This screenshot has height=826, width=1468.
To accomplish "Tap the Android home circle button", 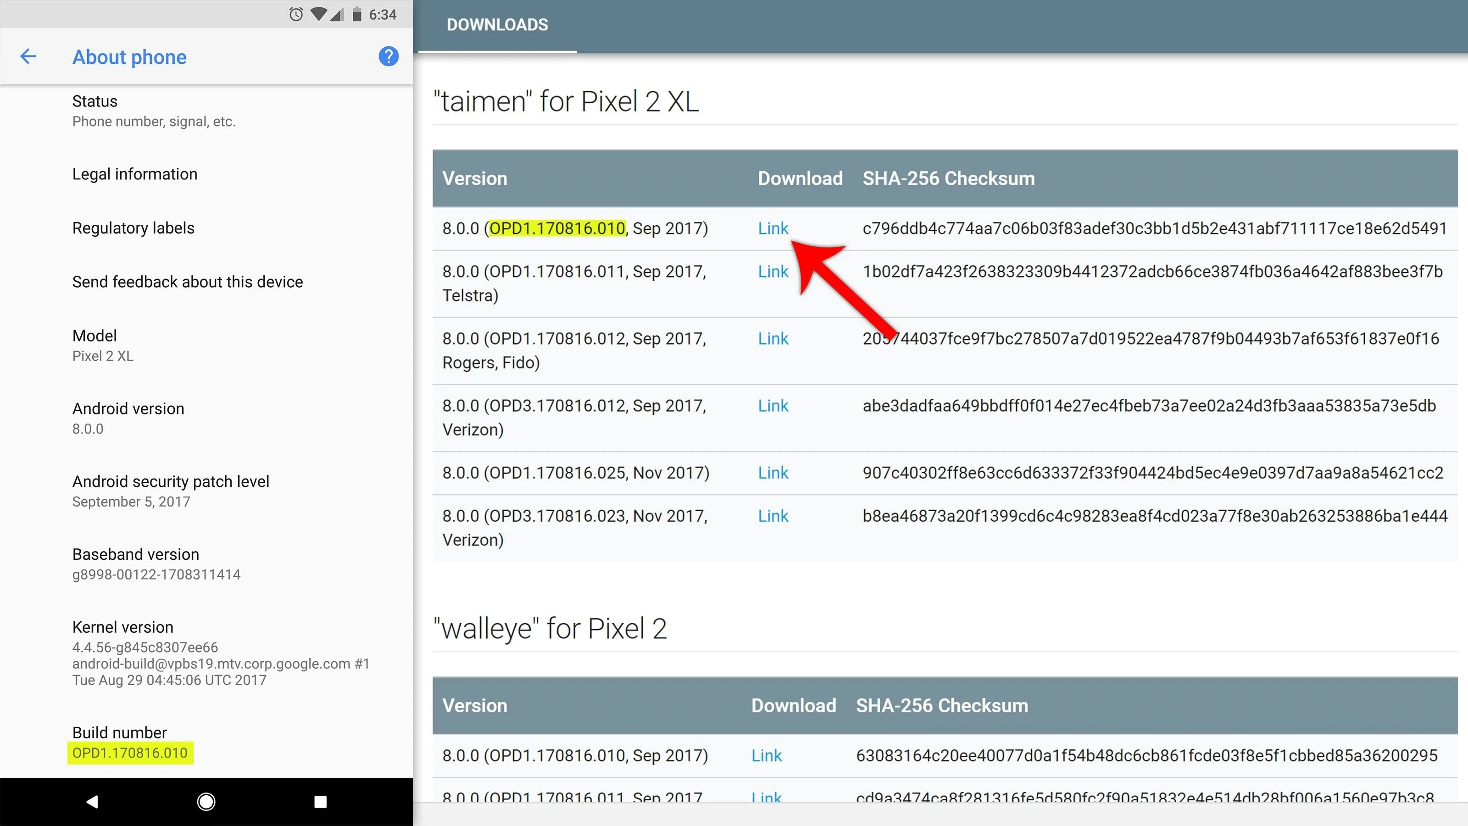I will tap(206, 802).
